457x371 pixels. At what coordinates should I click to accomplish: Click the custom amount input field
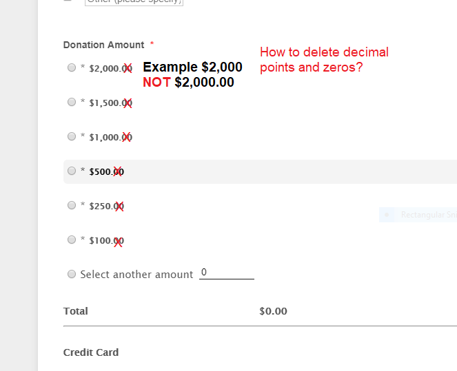226,273
